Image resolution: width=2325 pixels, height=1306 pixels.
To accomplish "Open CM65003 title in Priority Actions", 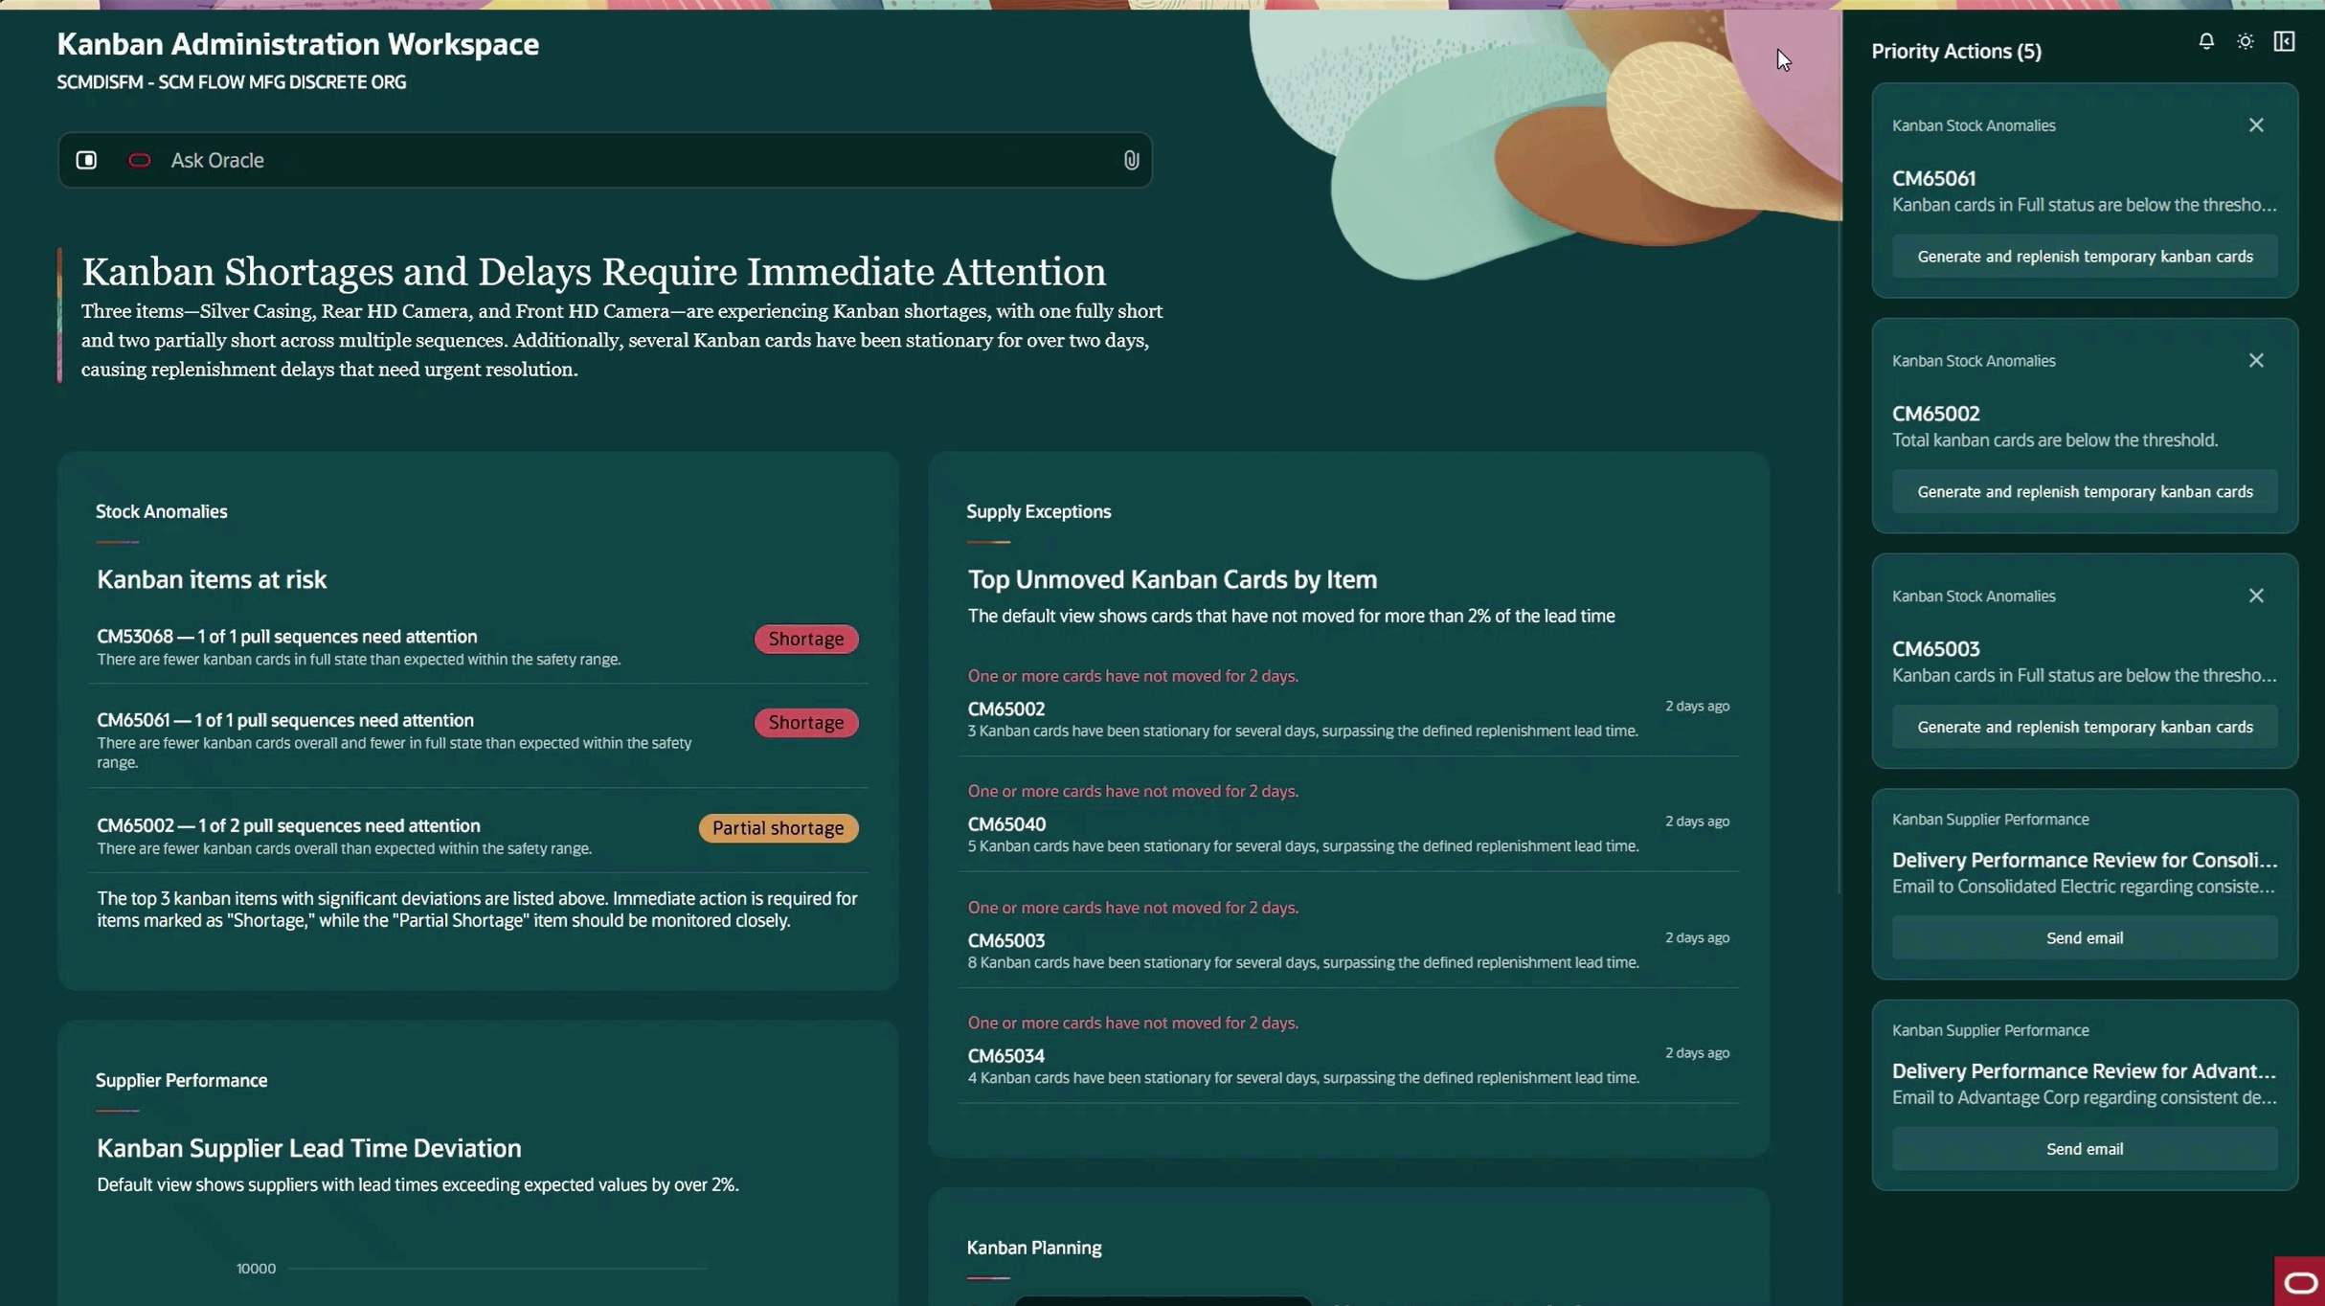I will (1935, 649).
